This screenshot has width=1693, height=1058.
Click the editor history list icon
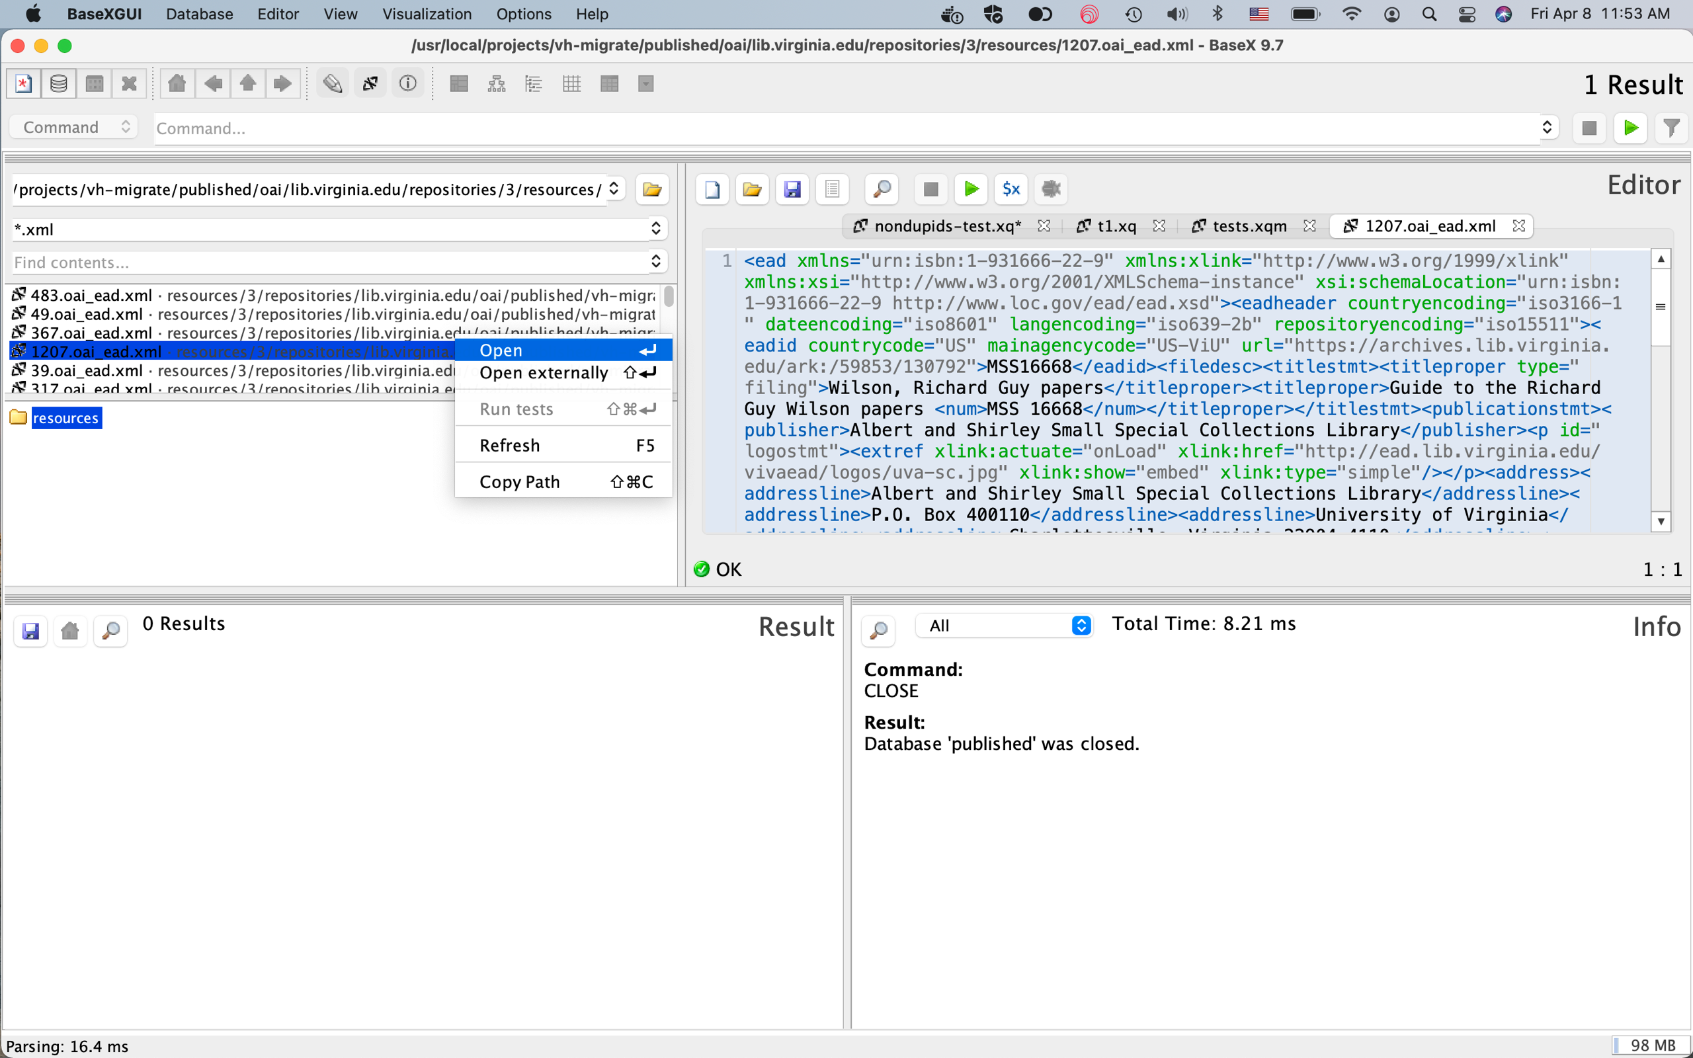832,189
